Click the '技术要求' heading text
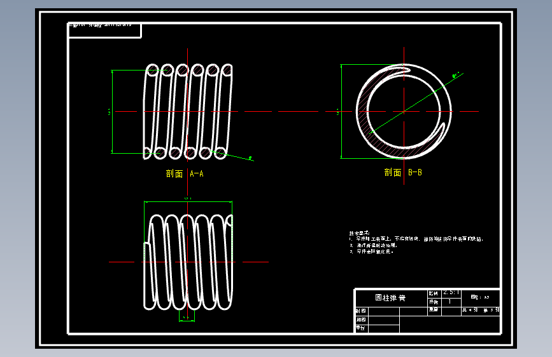 (359, 233)
